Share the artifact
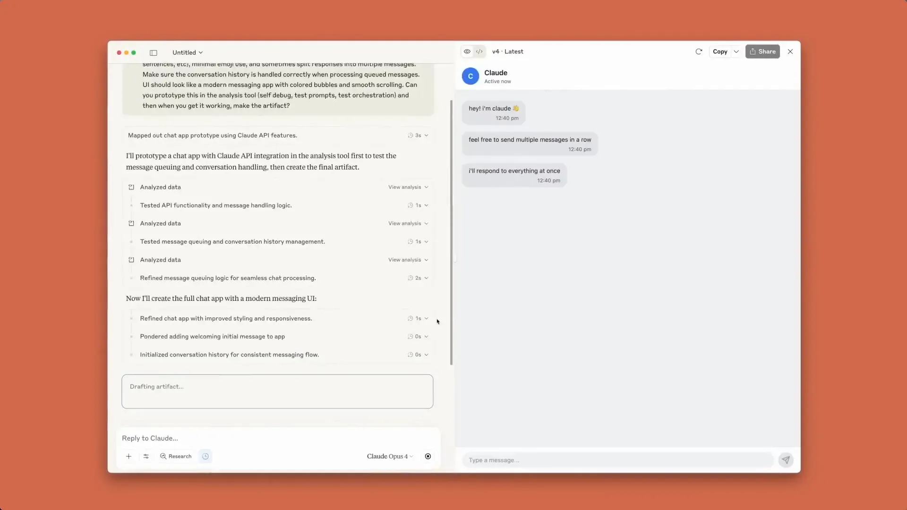907x510 pixels. [x=762, y=51]
